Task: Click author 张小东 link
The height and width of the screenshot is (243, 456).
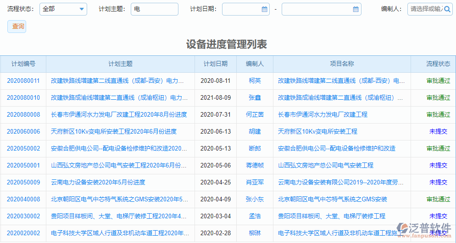Action: pyautogui.click(x=255, y=199)
